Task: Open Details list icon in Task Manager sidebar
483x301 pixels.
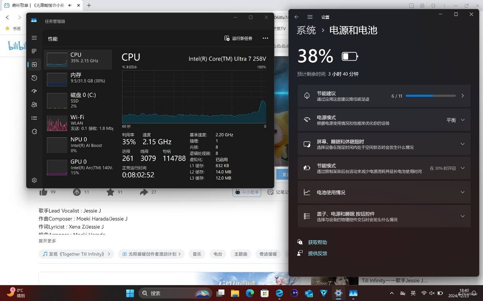Action: (x=34, y=118)
